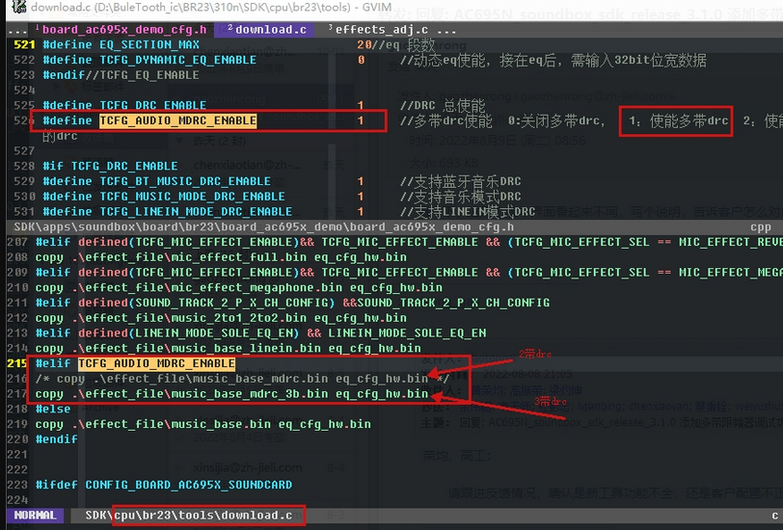Viewport: 783px width, 530px height.
Task: Click SOUND_TRACK_2_P_X_CH_CONFIG define check on line 211
Action: [292, 303]
